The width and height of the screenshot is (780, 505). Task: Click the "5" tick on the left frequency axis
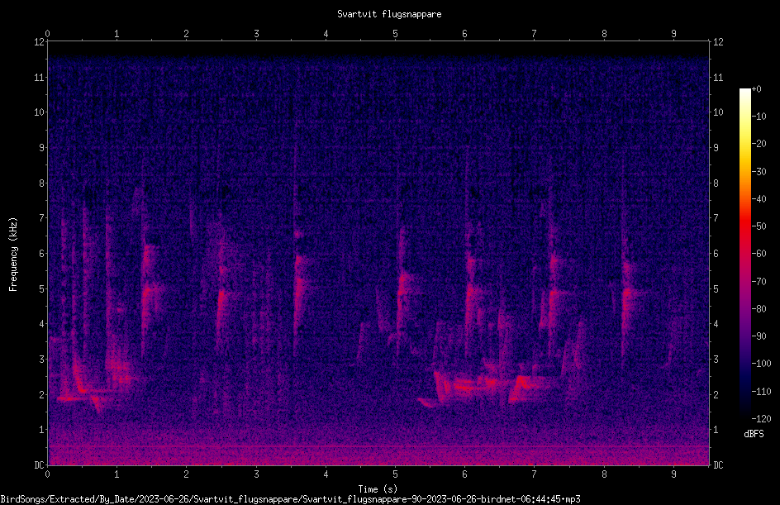click(41, 288)
